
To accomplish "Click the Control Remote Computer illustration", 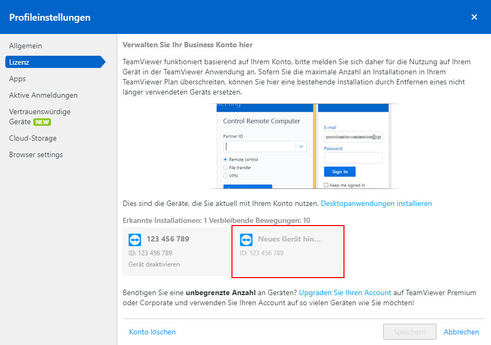I will tap(304, 146).
